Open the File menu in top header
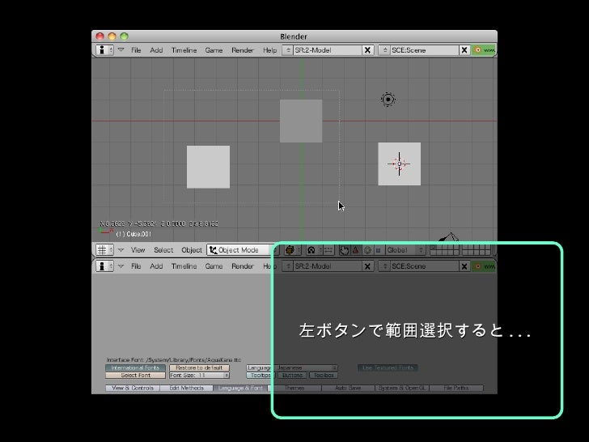589x442 pixels. coord(136,50)
